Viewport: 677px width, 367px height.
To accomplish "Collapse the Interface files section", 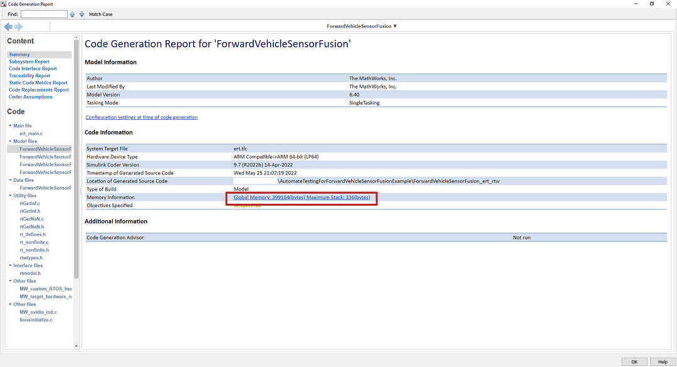I will click(x=10, y=265).
